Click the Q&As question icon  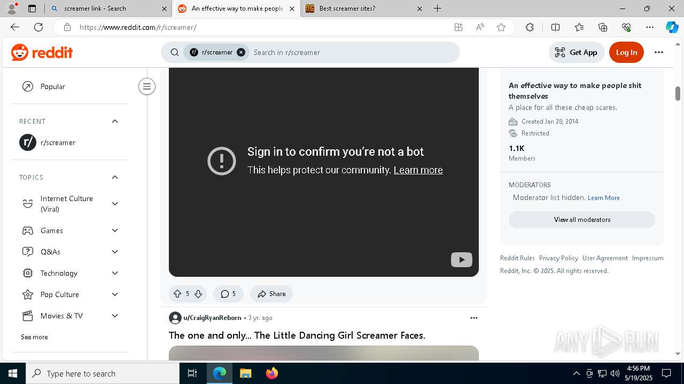tap(28, 252)
